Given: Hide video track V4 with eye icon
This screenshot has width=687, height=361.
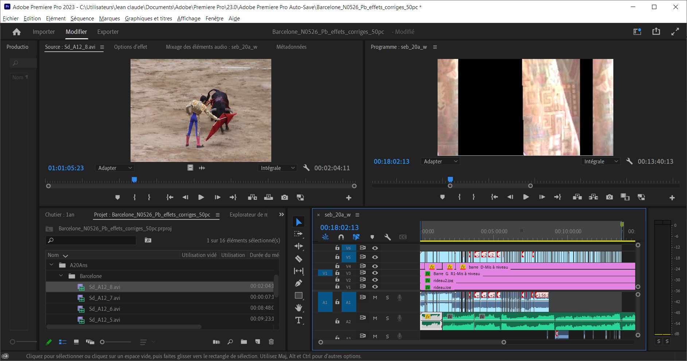Looking at the screenshot, I should click(x=375, y=266).
